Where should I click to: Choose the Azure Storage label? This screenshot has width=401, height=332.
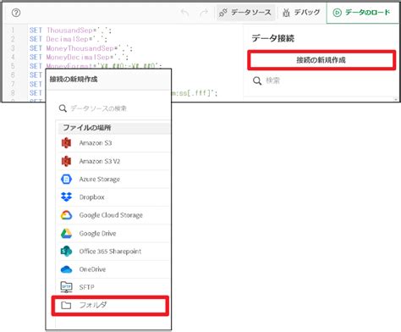pyautogui.click(x=100, y=180)
